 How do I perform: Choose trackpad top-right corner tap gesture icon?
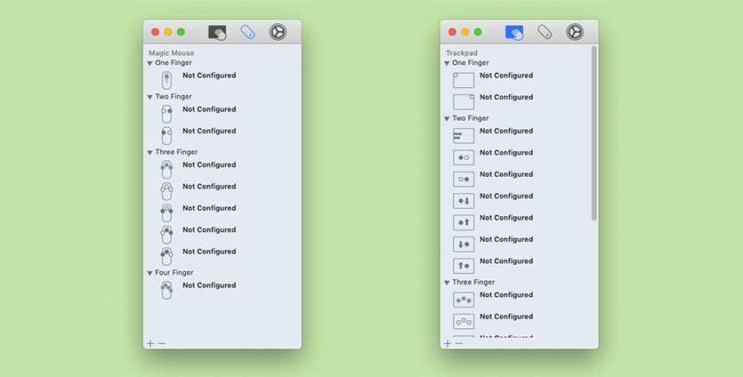(463, 101)
